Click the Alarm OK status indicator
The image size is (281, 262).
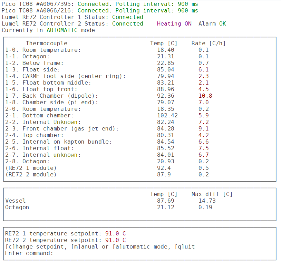tap(212, 24)
